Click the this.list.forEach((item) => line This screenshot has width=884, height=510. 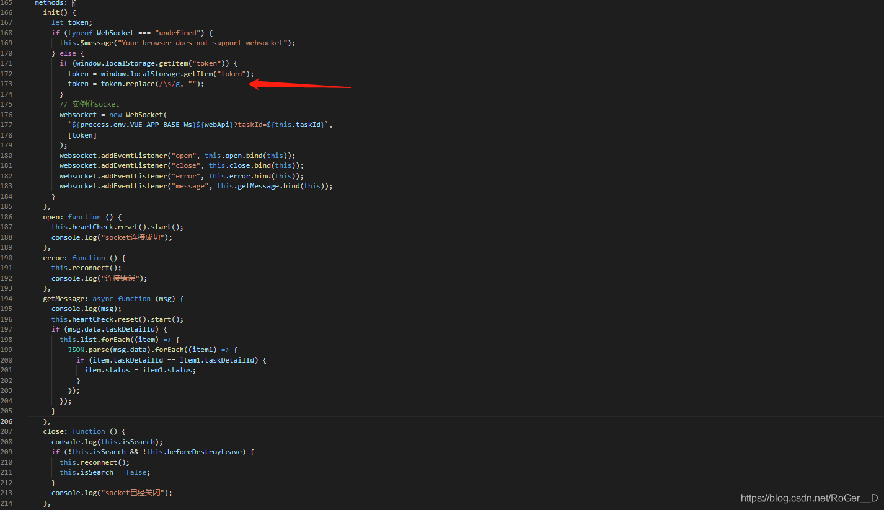coord(120,340)
